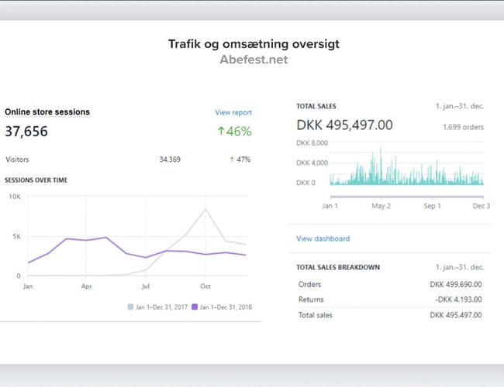The height and width of the screenshot is (387, 504).
Task: Click the Jul label on sessions chart
Action: 146,286
